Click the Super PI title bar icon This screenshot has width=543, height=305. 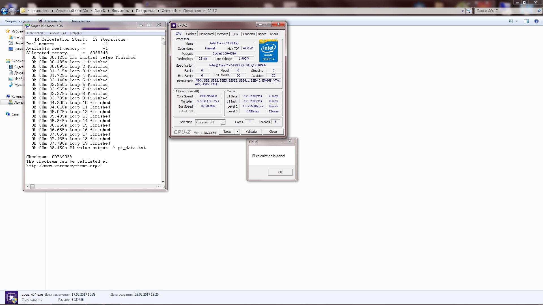click(27, 26)
